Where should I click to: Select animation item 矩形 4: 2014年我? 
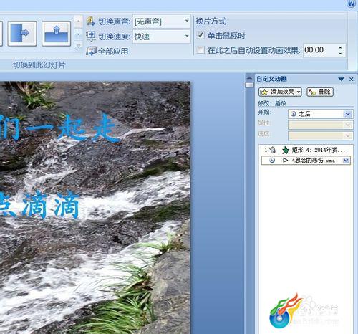coord(306,150)
